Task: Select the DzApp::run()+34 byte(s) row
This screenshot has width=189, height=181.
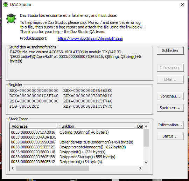Action: pos(77,162)
